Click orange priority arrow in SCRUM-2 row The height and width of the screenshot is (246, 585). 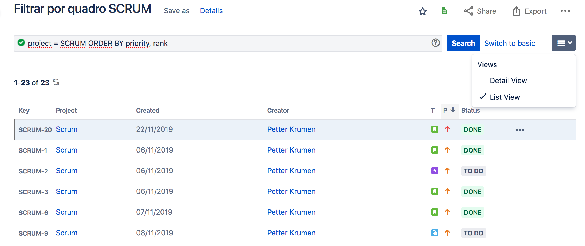click(x=447, y=170)
